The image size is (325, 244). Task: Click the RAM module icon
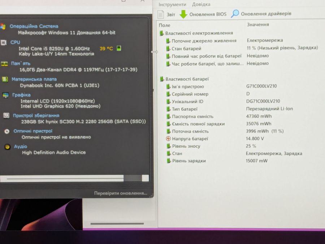click(4, 63)
